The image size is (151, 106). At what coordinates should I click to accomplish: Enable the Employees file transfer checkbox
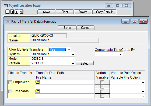[10, 82]
